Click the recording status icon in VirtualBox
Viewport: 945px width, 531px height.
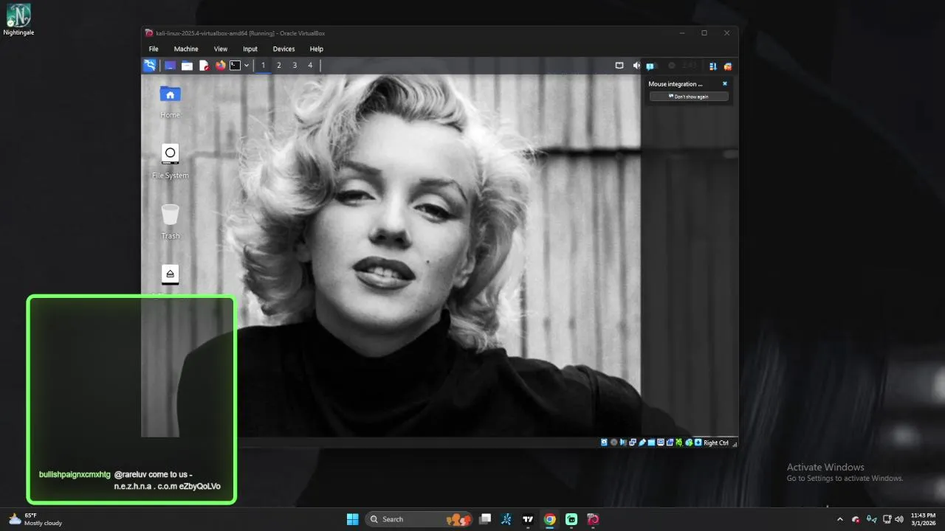click(670, 442)
